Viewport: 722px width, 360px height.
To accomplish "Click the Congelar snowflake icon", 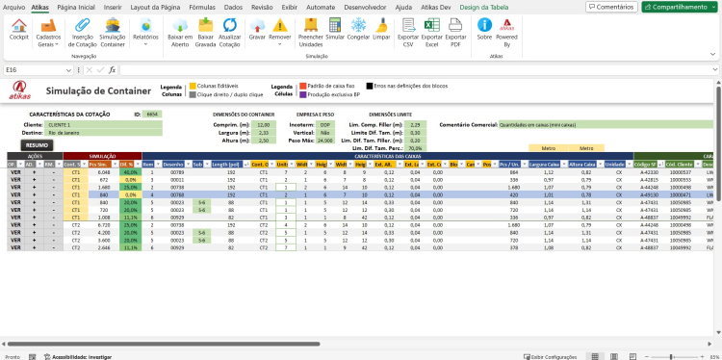I will [x=358, y=25].
